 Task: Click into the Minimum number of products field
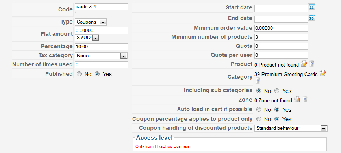tap(281, 37)
